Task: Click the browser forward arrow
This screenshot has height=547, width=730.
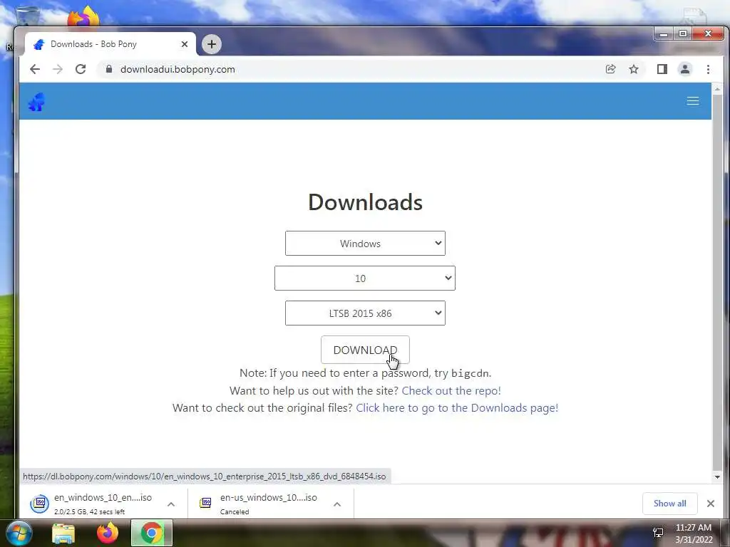Action: click(58, 69)
